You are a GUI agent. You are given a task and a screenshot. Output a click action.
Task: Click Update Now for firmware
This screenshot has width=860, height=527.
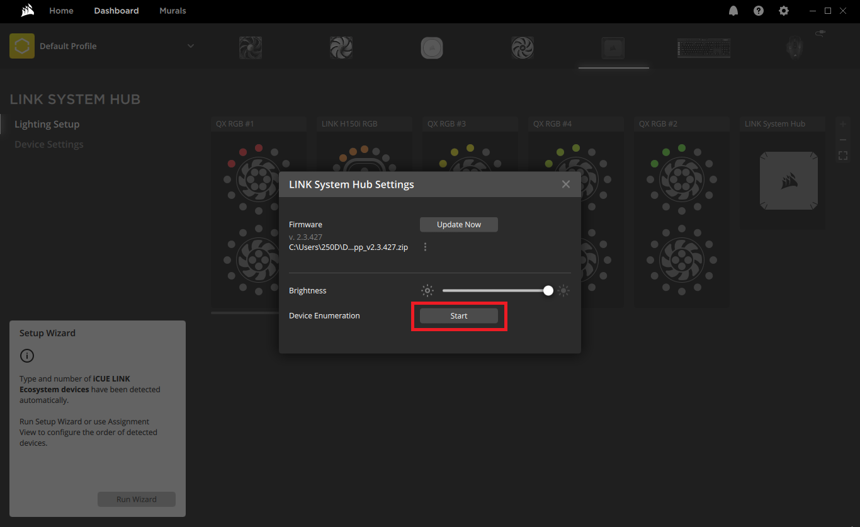[x=458, y=224]
